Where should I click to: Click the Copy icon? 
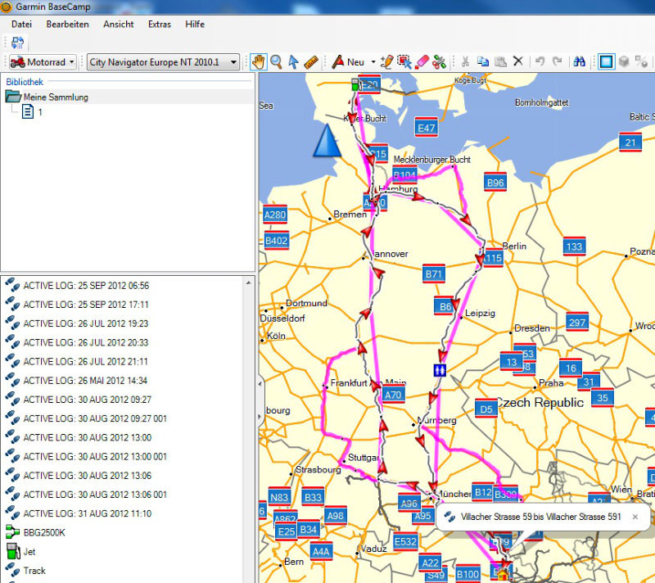point(483,61)
